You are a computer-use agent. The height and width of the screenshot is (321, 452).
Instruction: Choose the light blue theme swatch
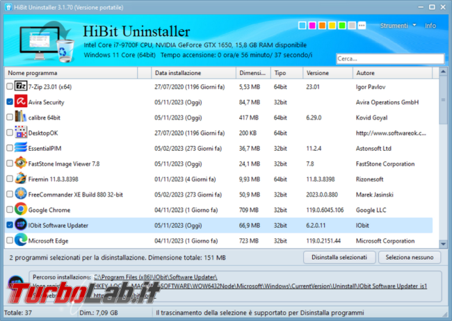302,25
